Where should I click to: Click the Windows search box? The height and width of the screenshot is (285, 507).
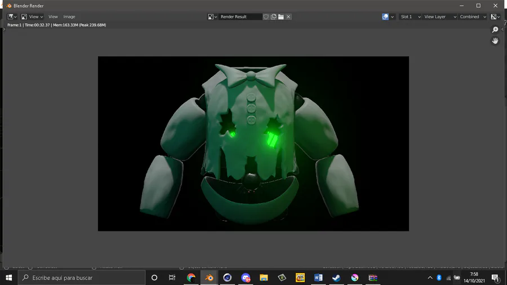pos(82,278)
